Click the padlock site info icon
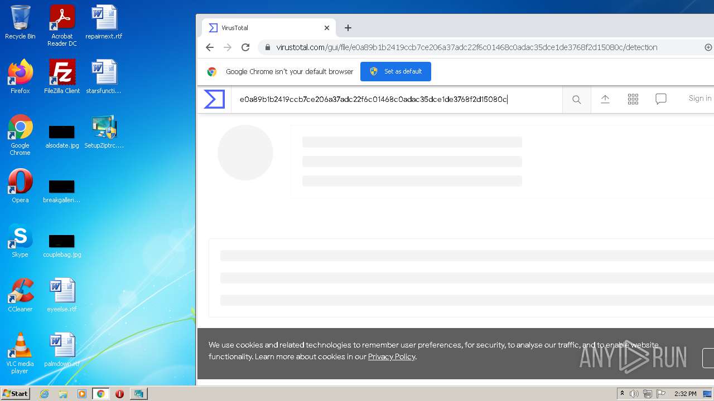 (x=268, y=47)
